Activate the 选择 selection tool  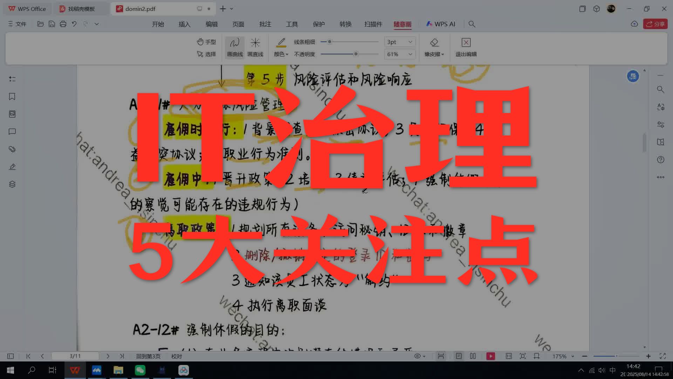pos(206,54)
